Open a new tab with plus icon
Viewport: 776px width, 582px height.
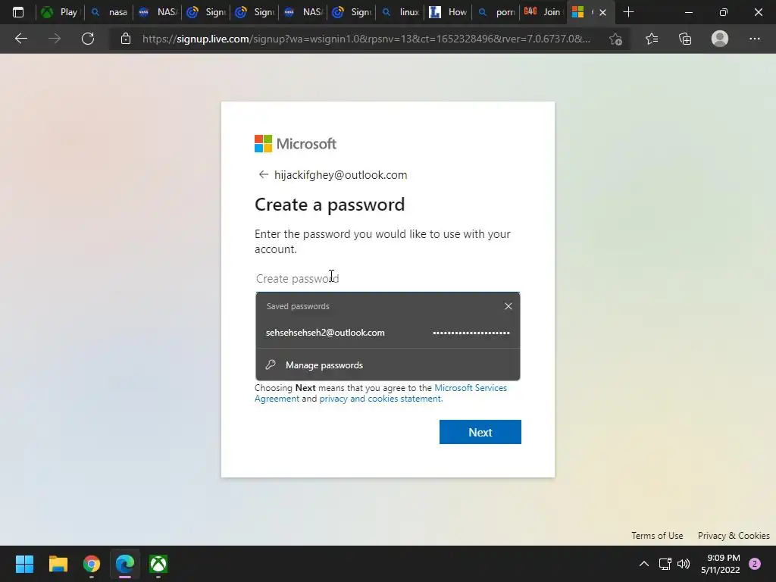pos(628,12)
